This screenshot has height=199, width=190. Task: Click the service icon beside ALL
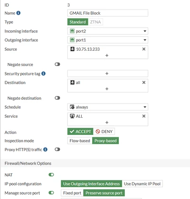(x=72, y=116)
